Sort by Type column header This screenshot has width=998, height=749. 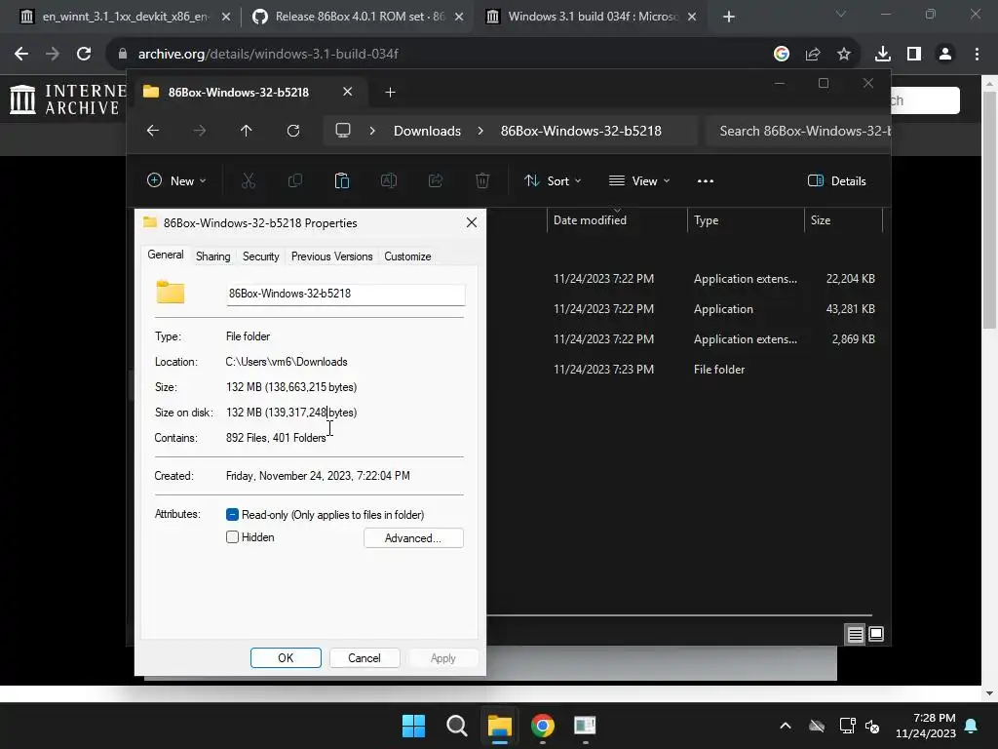tap(746, 219)
